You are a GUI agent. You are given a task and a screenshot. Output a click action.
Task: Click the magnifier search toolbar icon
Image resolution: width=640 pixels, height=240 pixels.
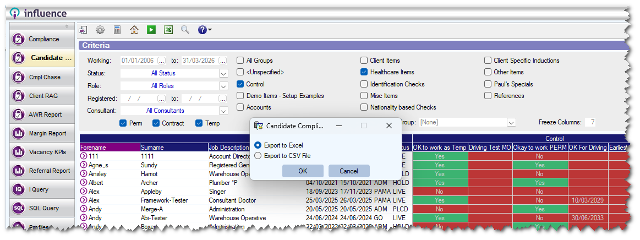185,30
